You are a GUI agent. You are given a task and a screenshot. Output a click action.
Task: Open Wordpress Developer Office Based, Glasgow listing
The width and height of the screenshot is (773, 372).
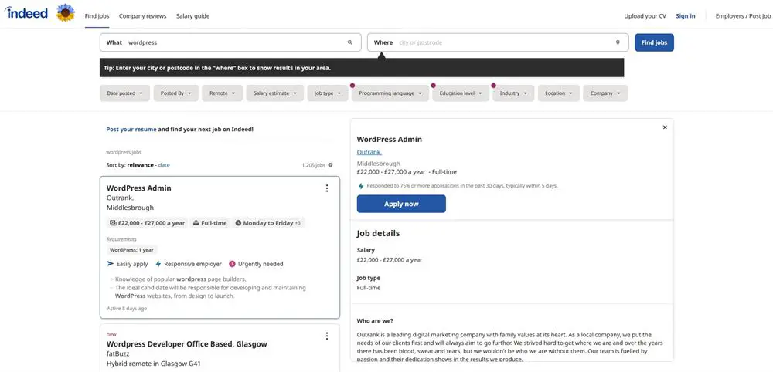click(187, 344)
